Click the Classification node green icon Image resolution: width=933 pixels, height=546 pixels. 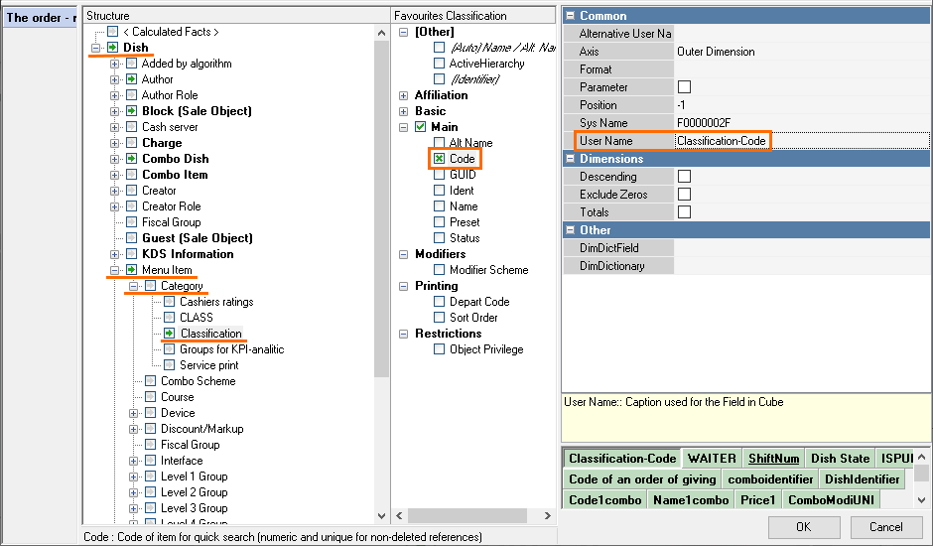click(170, 333)
